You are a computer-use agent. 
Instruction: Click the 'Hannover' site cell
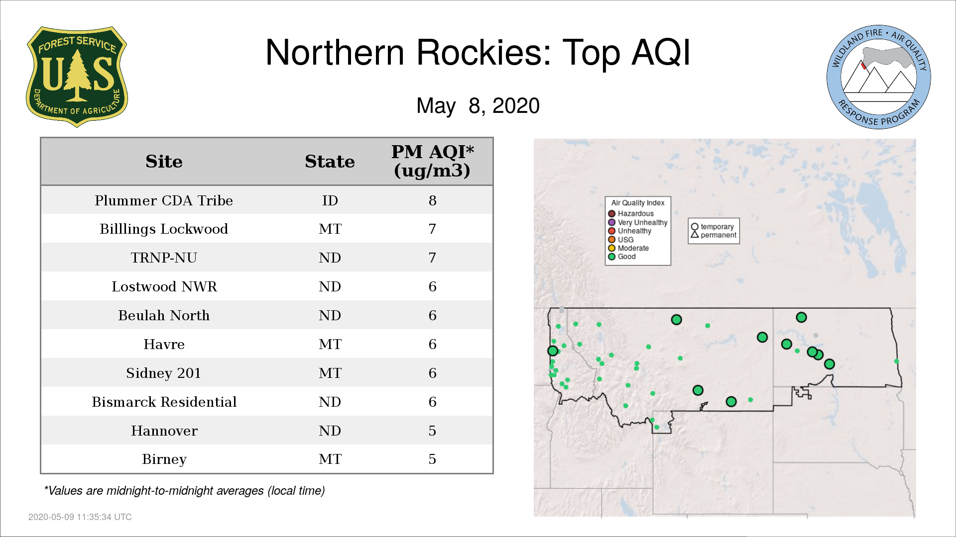click(164, 431)
